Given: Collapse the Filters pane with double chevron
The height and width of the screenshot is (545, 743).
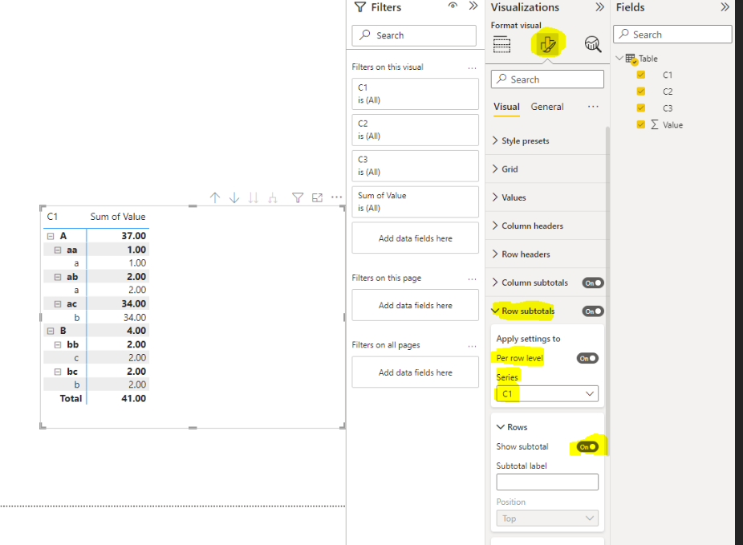Looking at the screenshot, I should click(x=473, y=6).
